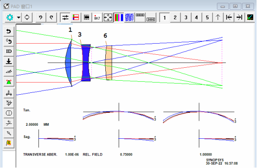Viewport: 257px width, 168px height.
Task: Select display number 5 button
Action: coord(207,17)
